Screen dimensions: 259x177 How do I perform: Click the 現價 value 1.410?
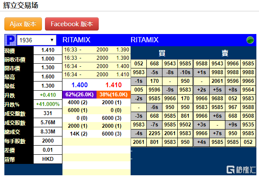pos(48,50)
